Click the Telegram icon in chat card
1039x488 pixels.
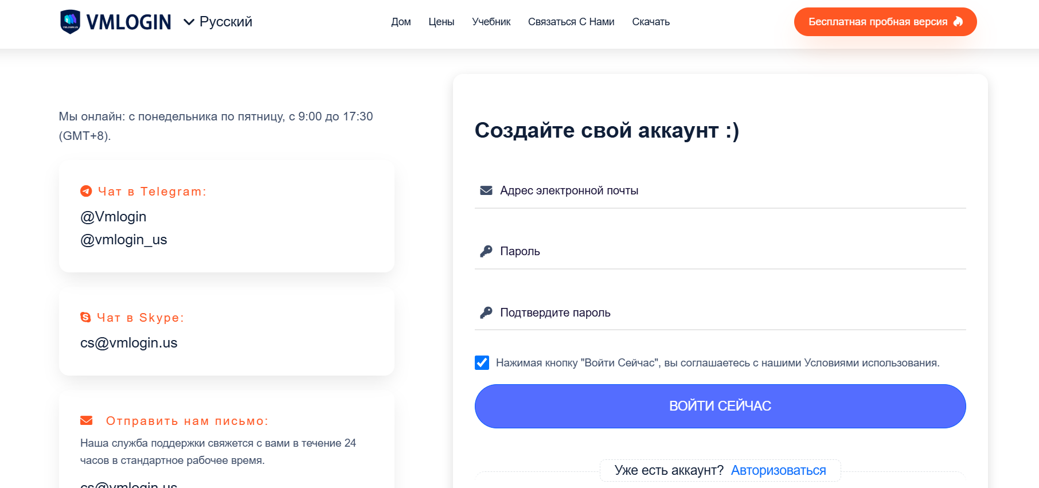86,191
